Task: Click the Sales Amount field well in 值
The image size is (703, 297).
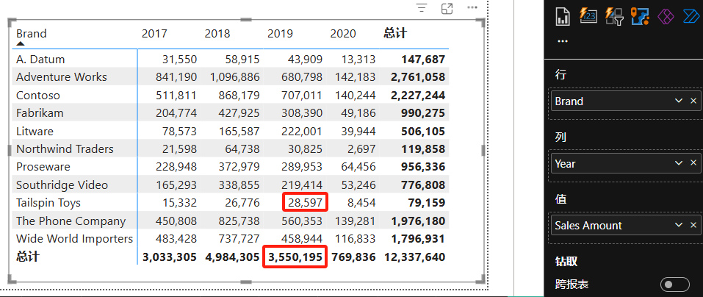Action: click(x=626, y=225)
